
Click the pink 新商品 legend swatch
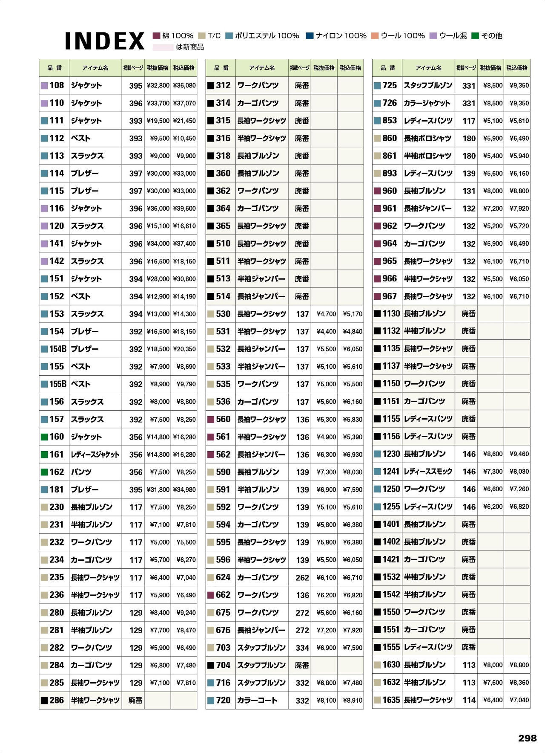pos(163,47)
